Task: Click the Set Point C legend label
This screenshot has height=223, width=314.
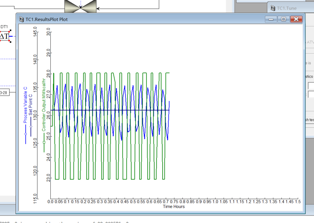Action: pyautogui.click(x=31, y=105)
